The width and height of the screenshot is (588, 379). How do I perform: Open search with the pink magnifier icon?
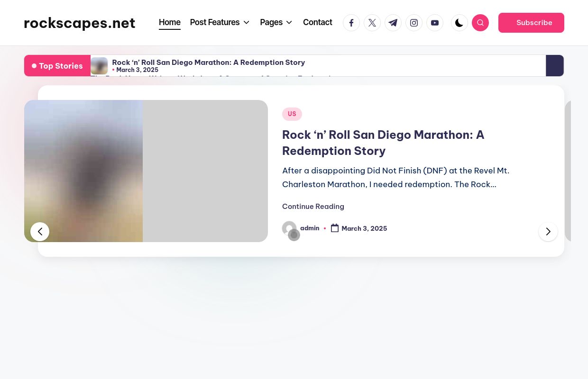point(480,23)
